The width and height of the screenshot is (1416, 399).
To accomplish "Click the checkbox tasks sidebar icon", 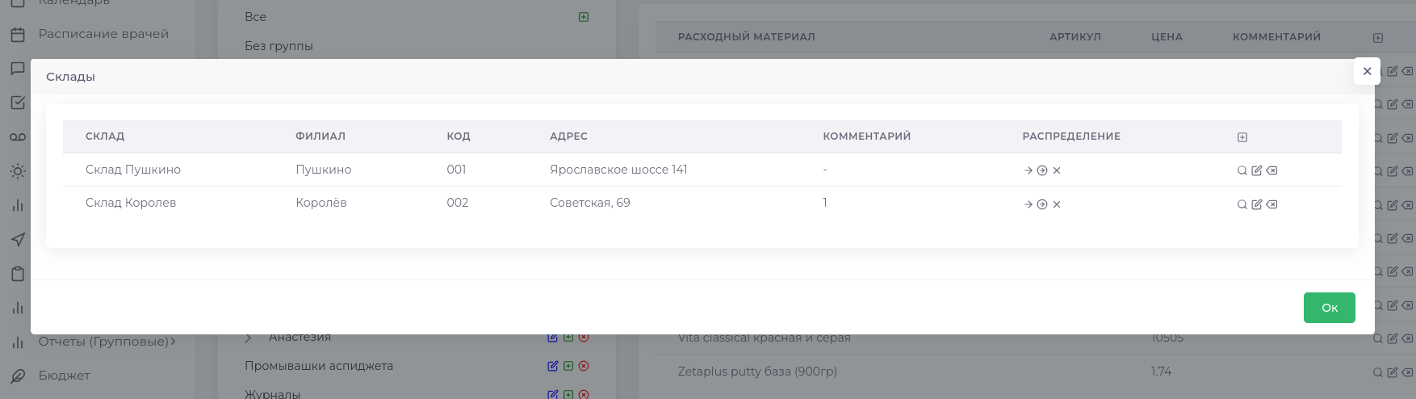I will (18, 103).
